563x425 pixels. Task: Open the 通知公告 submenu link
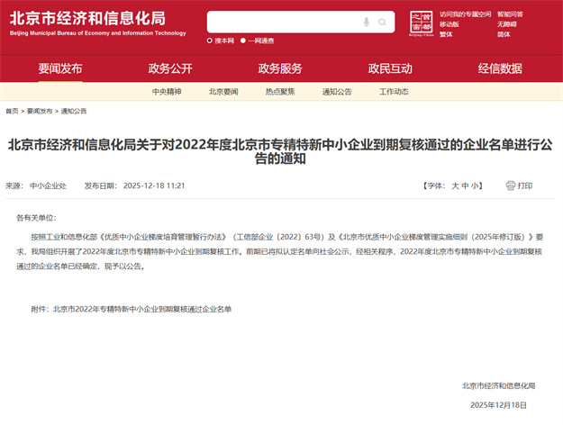[x=337, y=91]
